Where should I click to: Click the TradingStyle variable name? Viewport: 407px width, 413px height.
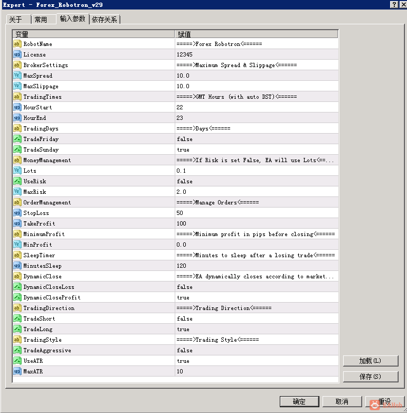[x=42, y=340]
